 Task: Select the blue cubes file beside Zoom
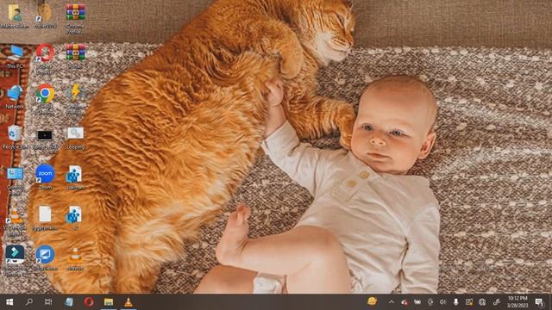point(74,174)
